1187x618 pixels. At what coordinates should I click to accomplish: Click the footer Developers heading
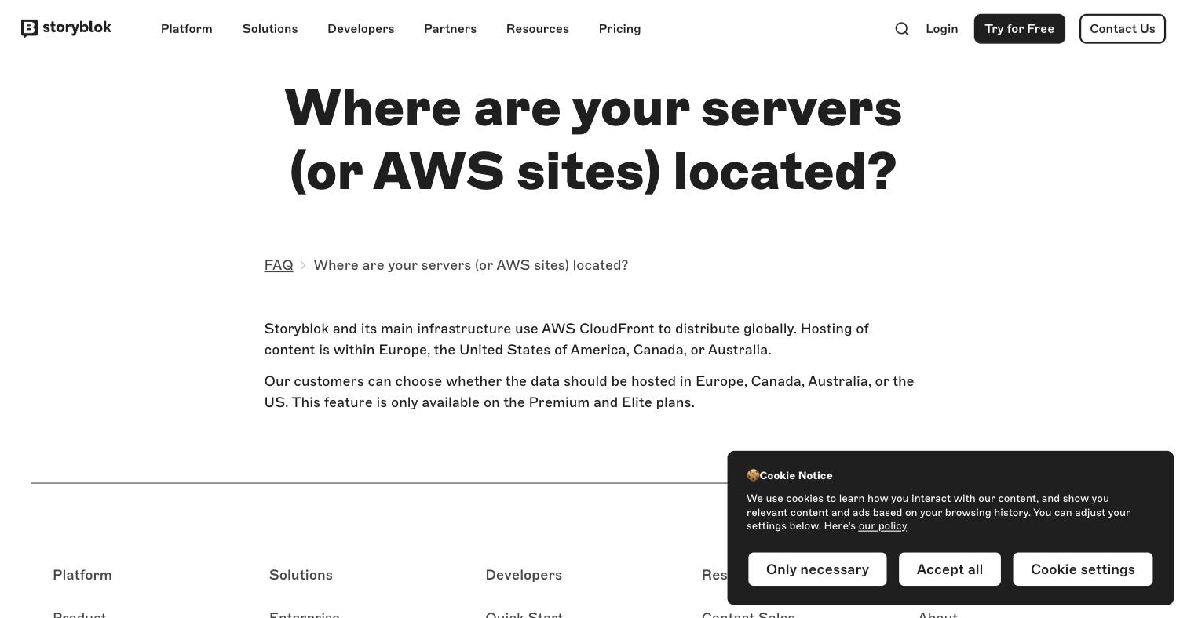pos(524,575)
